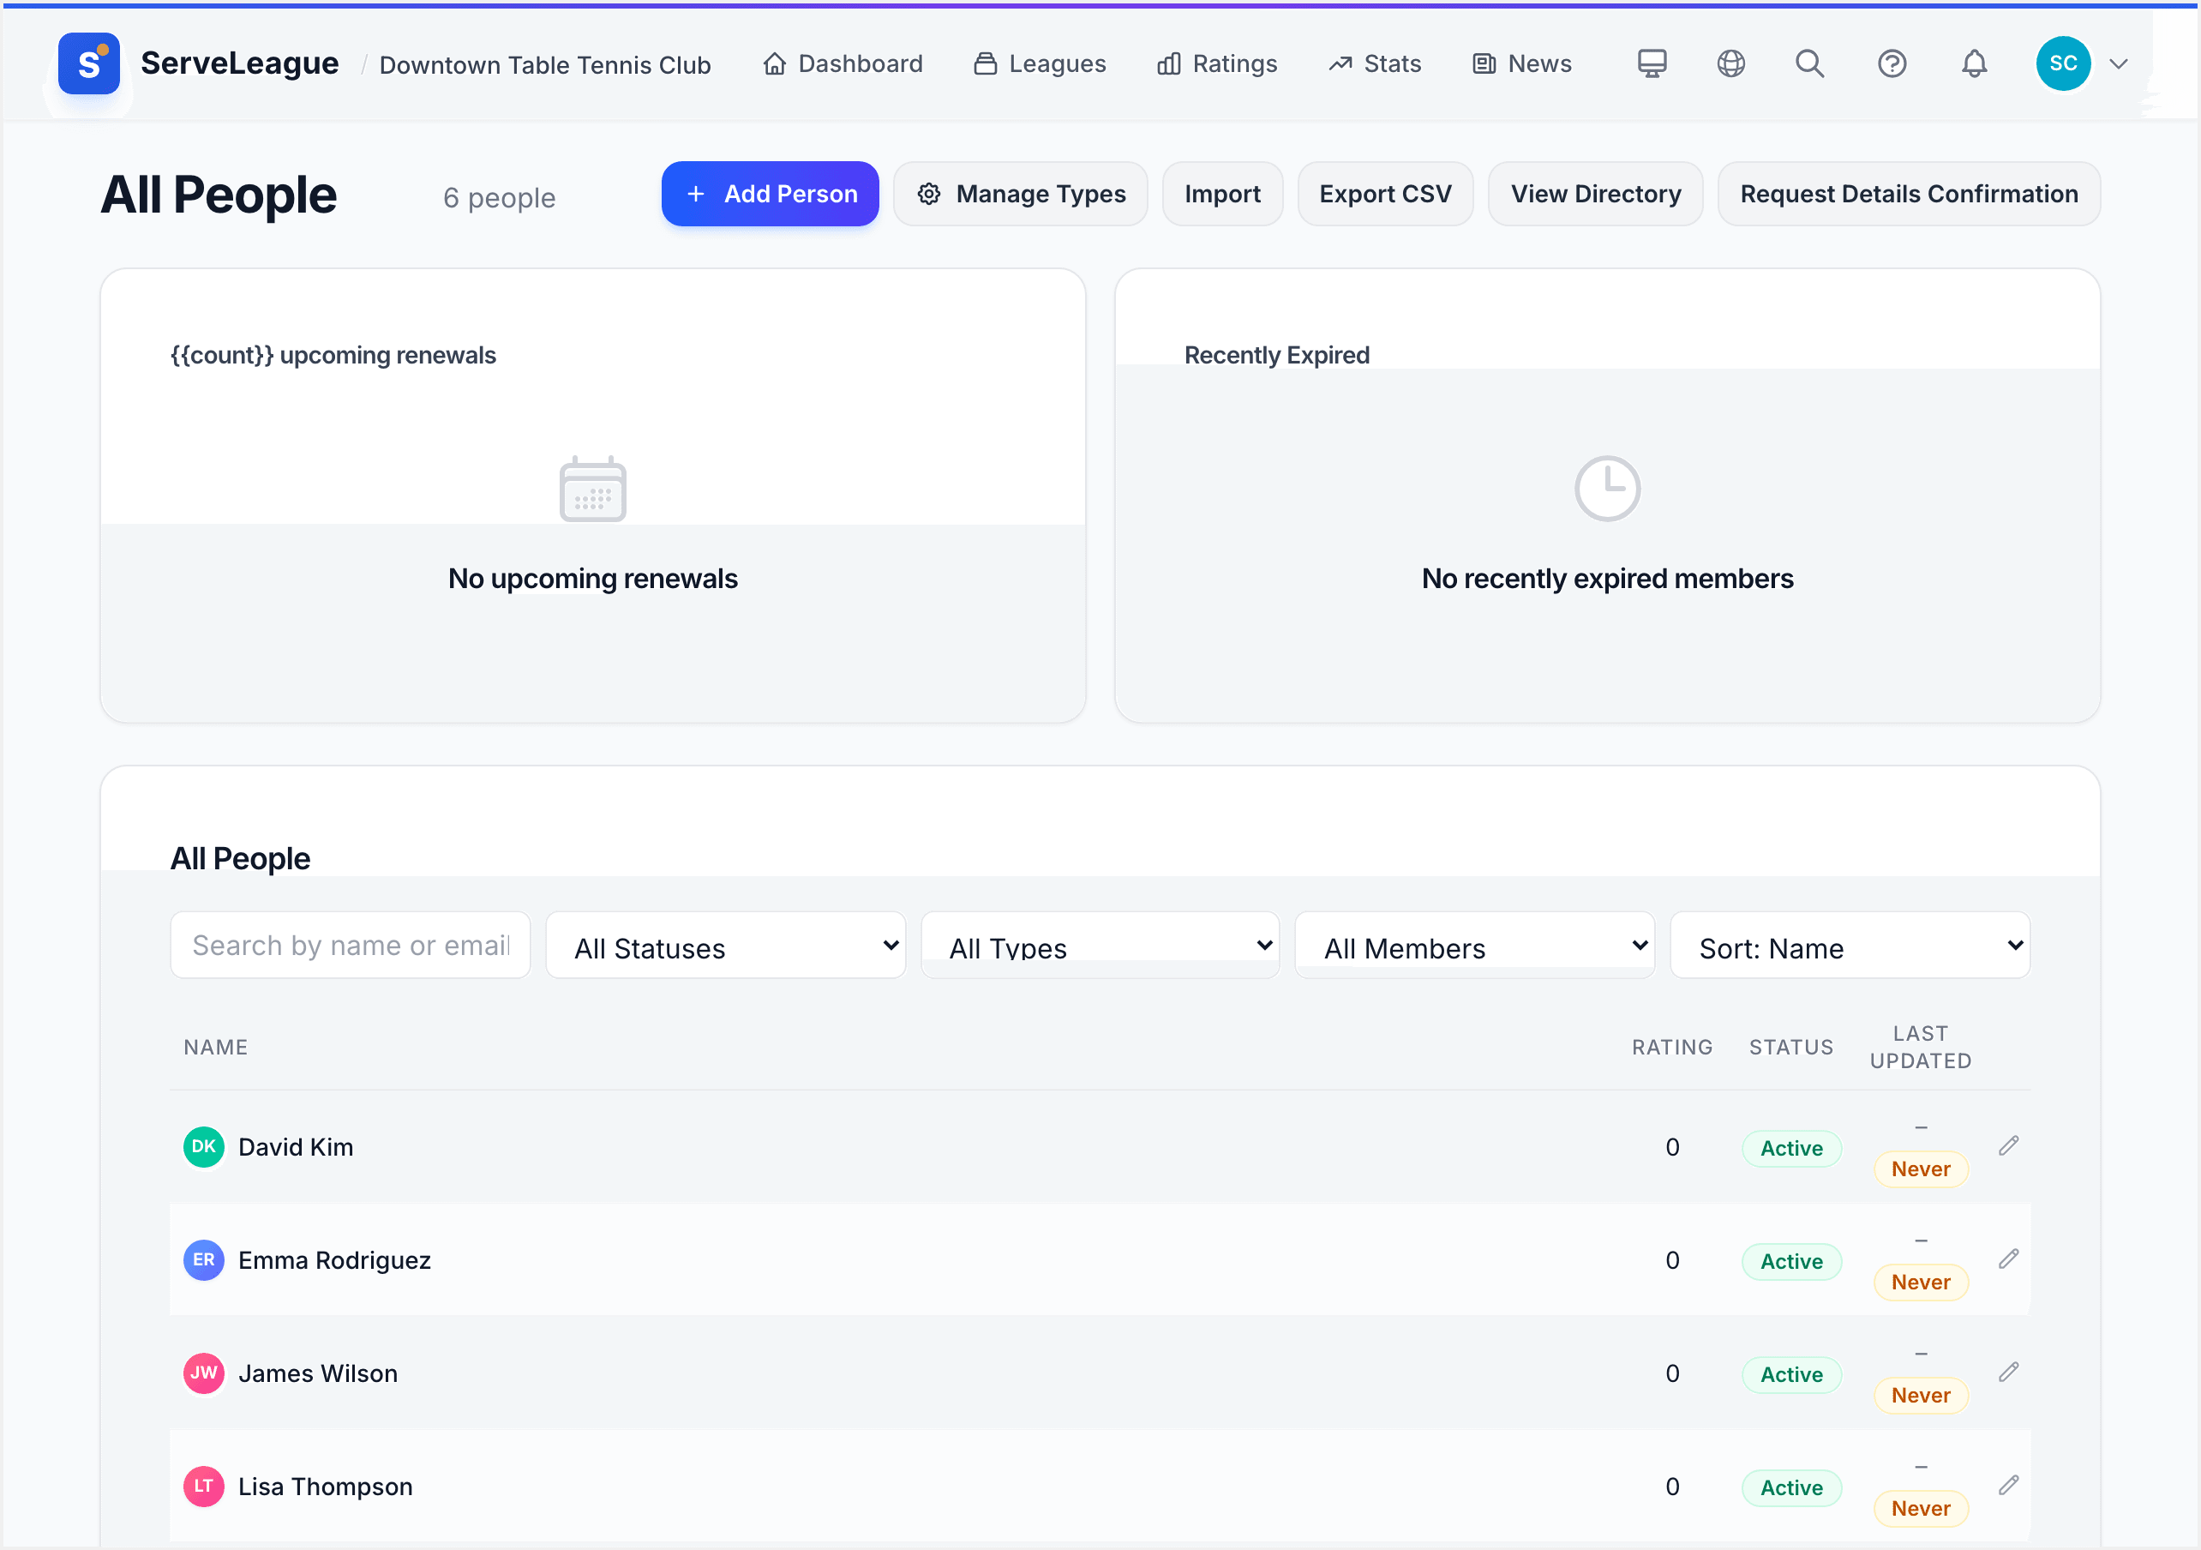Click the ER avatar for Emma Rodriguez
The width and height of the screenshot is (2201, 1550).
pos(203,1259)
